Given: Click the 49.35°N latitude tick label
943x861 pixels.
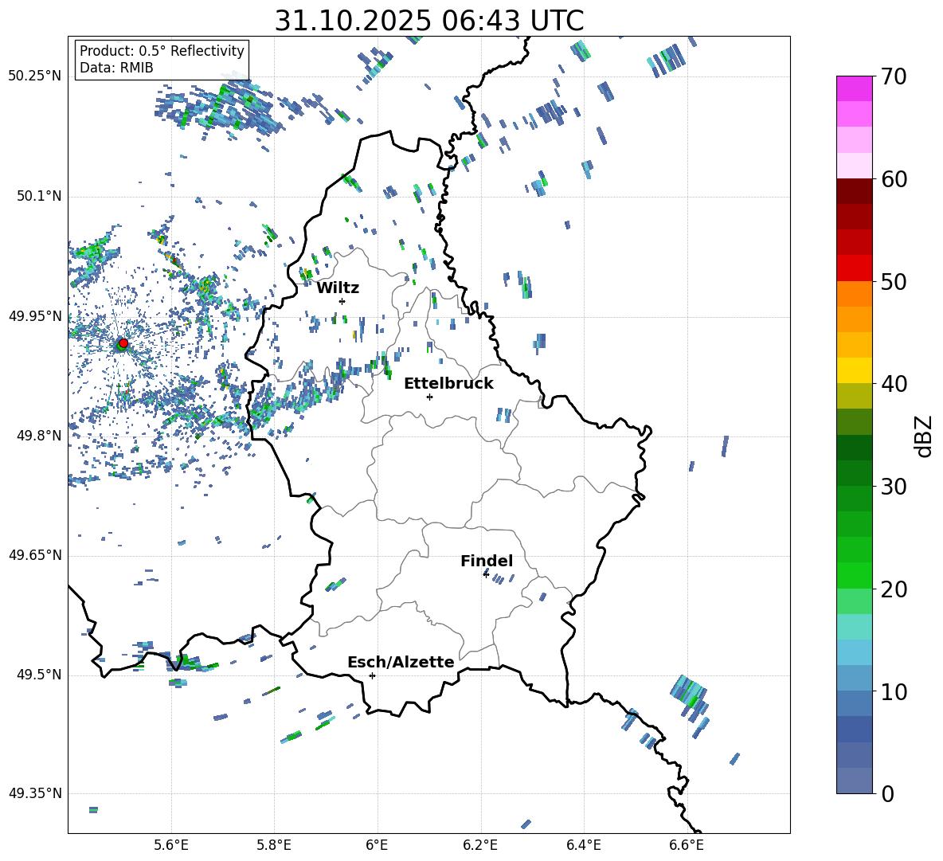Looking at the screenshot, I should click(x=34, y=793).
